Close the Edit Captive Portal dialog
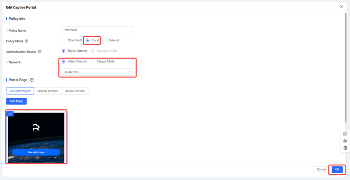This screenshot has height=180, width=350. (341, 6)
